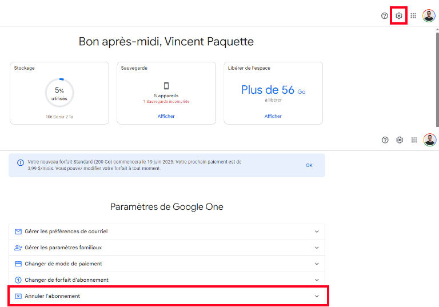Open the top header help question-mark icon
439x307 pixels.
click(384, 15)
